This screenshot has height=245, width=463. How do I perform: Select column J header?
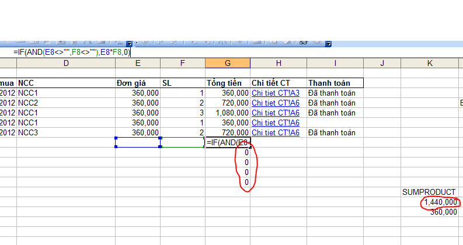click(382, 63)
